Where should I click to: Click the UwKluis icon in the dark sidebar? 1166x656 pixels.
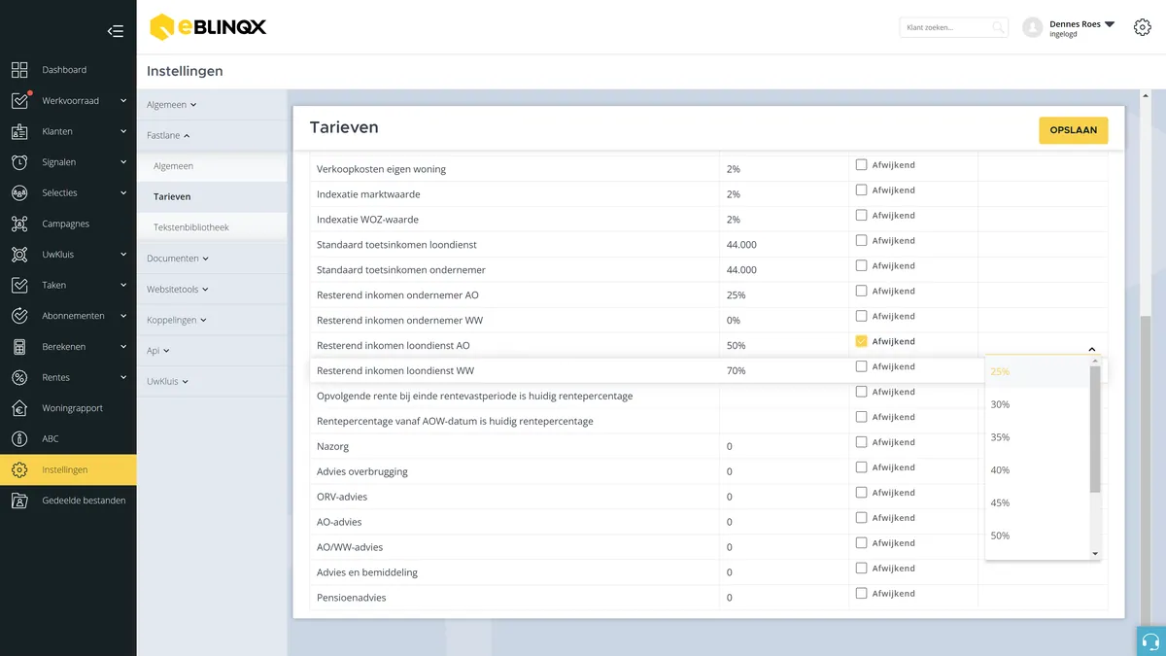coord(19,255)
